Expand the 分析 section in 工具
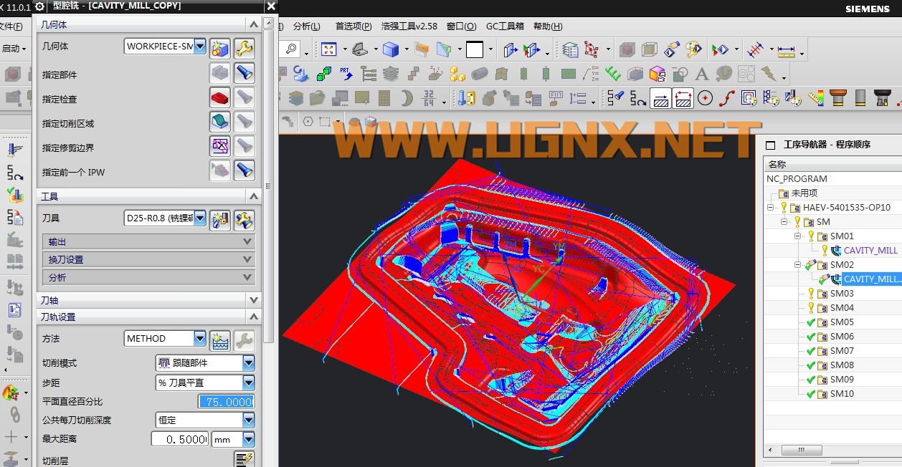 coord(148,277)
